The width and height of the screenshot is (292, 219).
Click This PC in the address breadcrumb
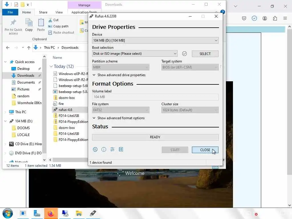pos(49,48)
